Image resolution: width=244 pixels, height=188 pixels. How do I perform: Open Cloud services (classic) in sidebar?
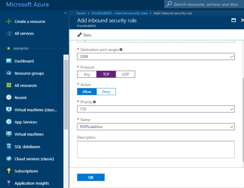point(34,159)
